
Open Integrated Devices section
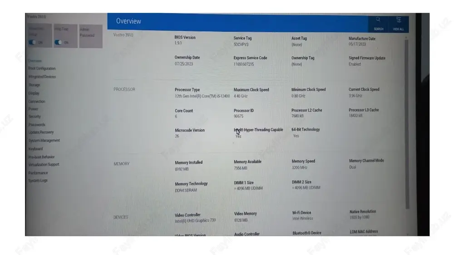(x=42, y=77)
